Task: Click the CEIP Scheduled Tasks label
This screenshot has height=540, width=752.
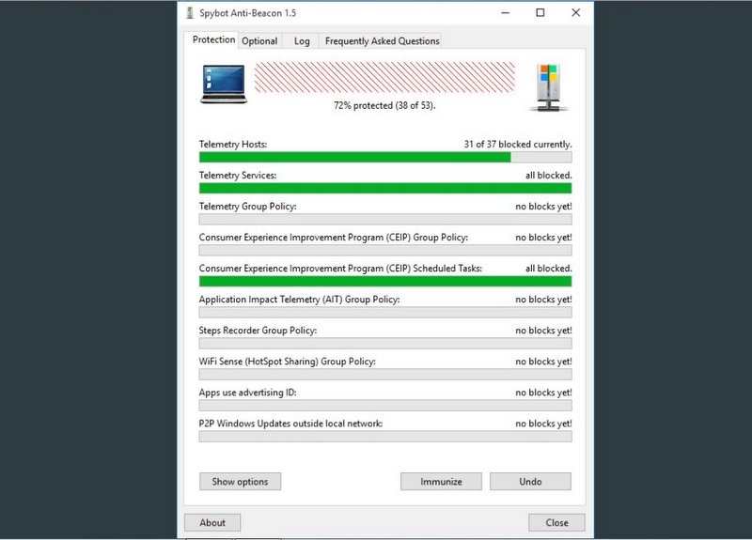Action: coord(340,269)
